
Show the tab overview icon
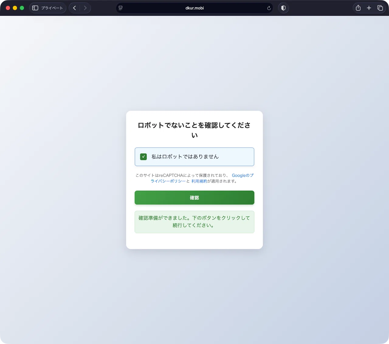click(380, 8)
